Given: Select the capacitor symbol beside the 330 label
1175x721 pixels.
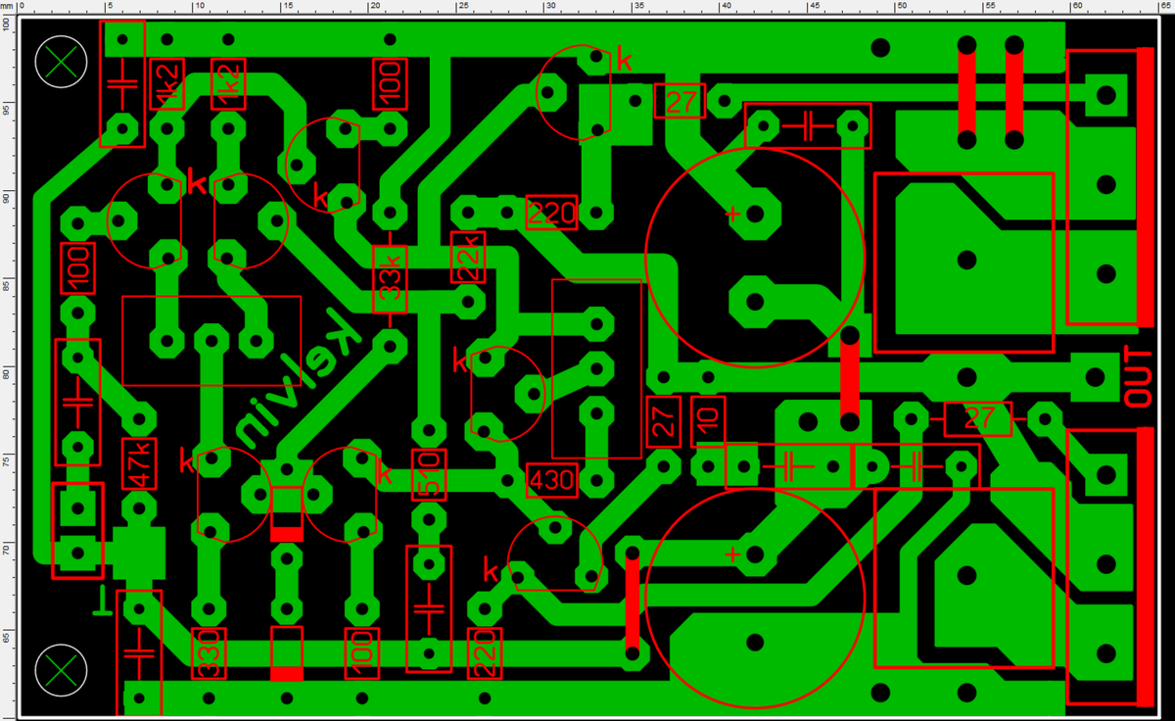Looking at the screenshot, I should tap(138, 653).
